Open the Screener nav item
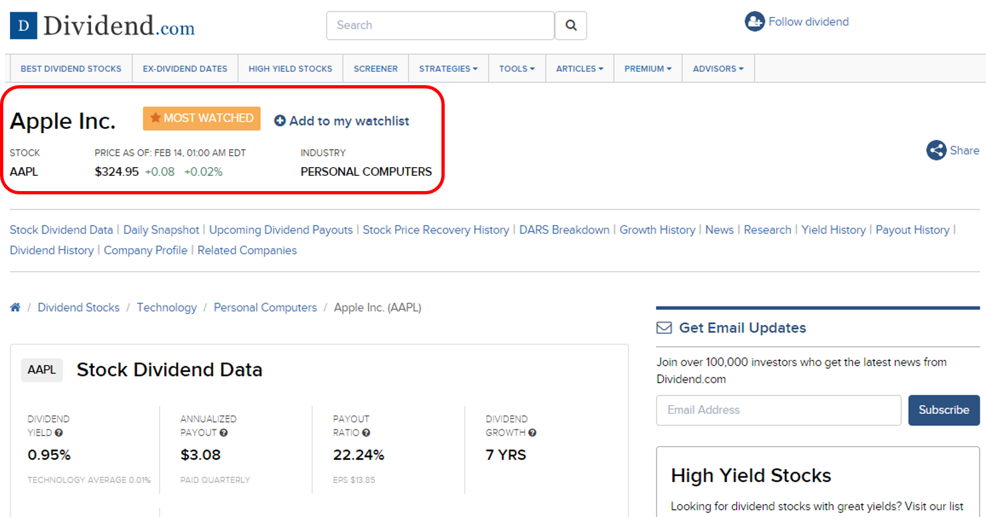 point(375,69)
